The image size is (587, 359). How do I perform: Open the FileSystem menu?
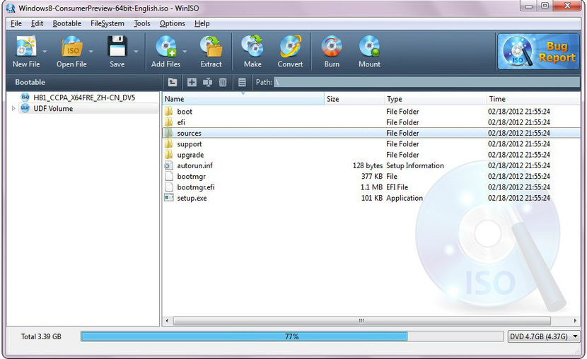(107, 23)
